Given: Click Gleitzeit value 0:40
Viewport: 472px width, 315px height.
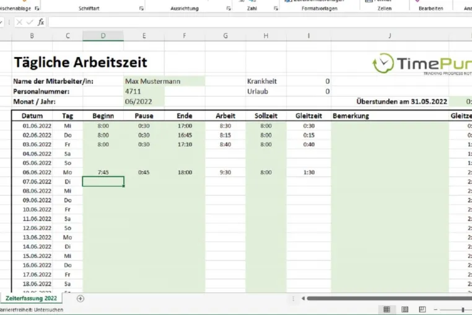Looking at the screenshot, I should [308, 144].
